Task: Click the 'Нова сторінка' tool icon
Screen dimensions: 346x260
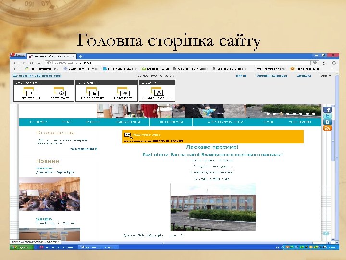Action: (x=30, y=93)
